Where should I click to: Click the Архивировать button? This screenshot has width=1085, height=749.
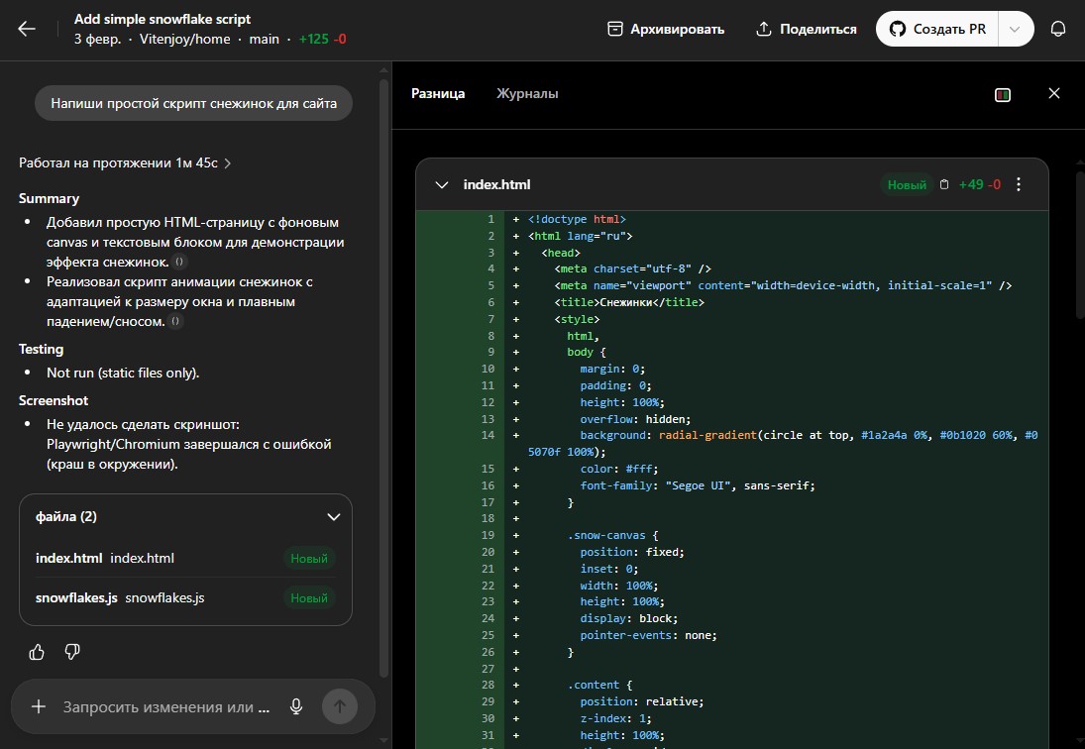pyautogui.click(x=666, y=29)
